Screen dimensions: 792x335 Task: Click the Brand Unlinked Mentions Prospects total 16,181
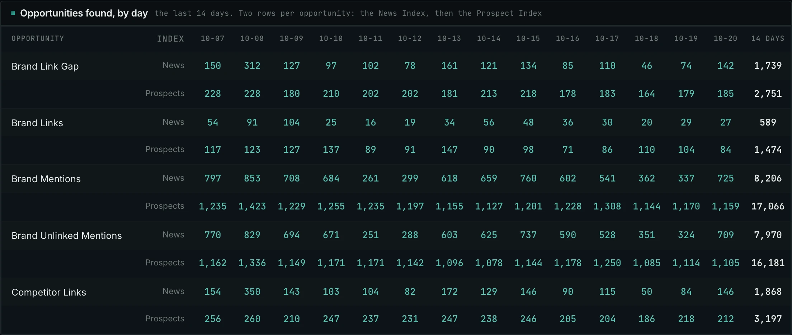pos(768,263)
